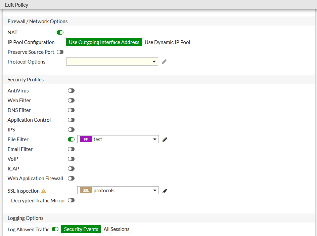Open the Protocol Options dropdown
This screenshot has width=317, height=236.
112,62
